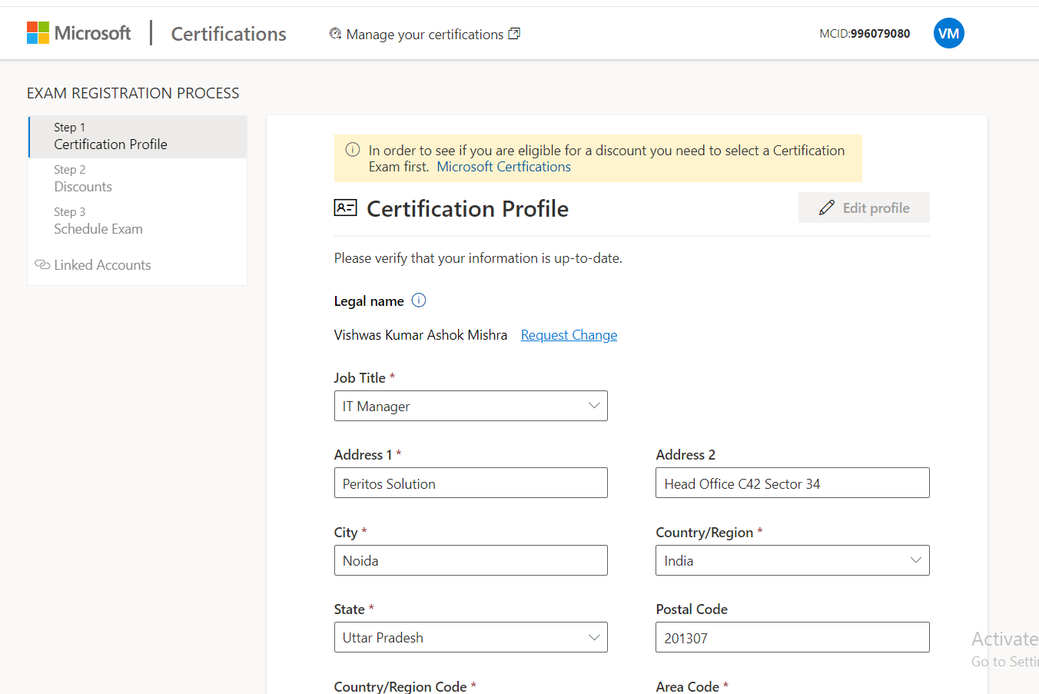Click the Linked Accounts chain icon

pyautogui.click(x=42, y=264)
